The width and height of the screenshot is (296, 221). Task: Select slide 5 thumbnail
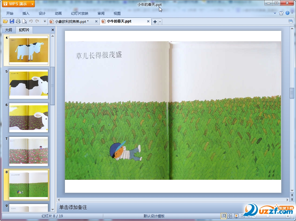[29, 84]
